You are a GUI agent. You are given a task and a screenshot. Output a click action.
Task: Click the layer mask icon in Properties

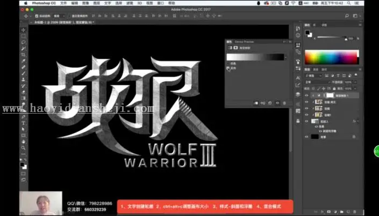tap(235, 48)
